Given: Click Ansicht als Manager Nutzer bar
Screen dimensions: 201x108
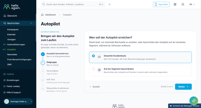Looking at the screenshot, I should pos(184,106).
